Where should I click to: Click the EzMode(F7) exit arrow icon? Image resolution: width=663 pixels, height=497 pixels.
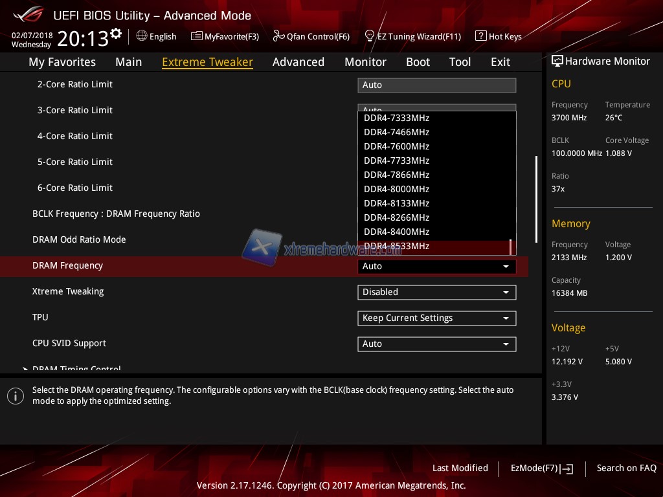(x=567, y=469)
